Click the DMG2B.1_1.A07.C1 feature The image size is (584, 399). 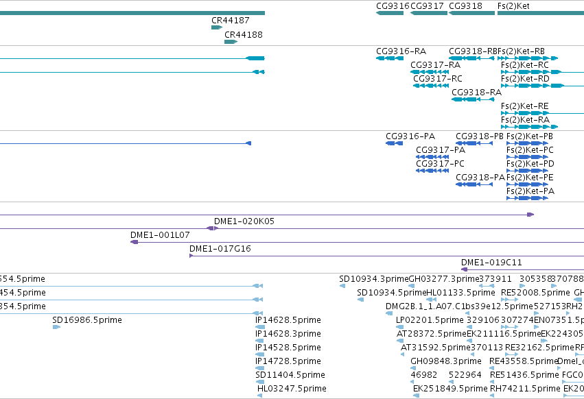click(388, 313)
